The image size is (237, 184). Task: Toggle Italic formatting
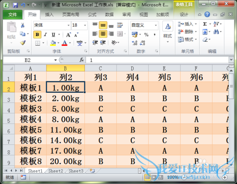[46, 35]
